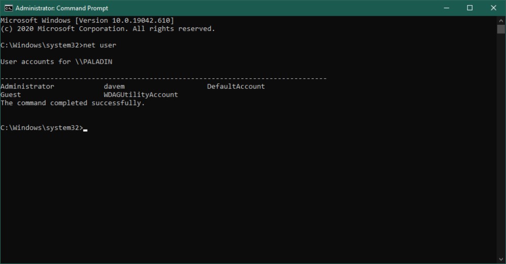Click the DefaultAccount entry in the list

coord(236,86)
